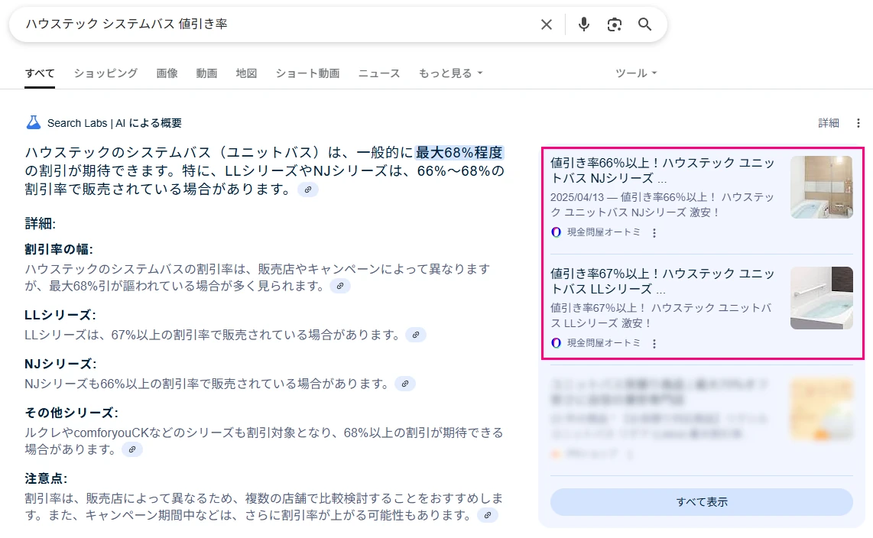The height and width of the screenshot is (538, 873).
Task: Click the source link icon in NJシリーズ section
Action: (x=404, y=384)
